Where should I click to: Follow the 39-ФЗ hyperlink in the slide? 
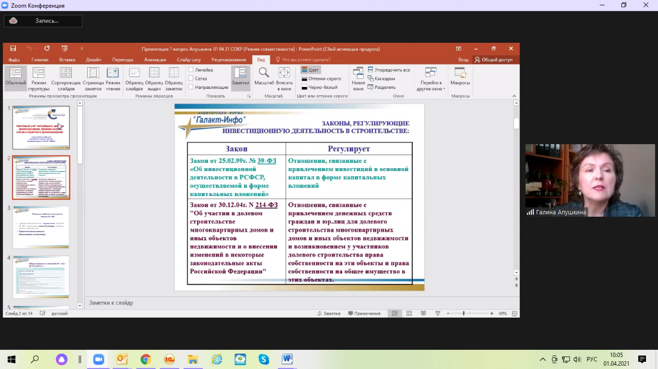click(267, 161)
